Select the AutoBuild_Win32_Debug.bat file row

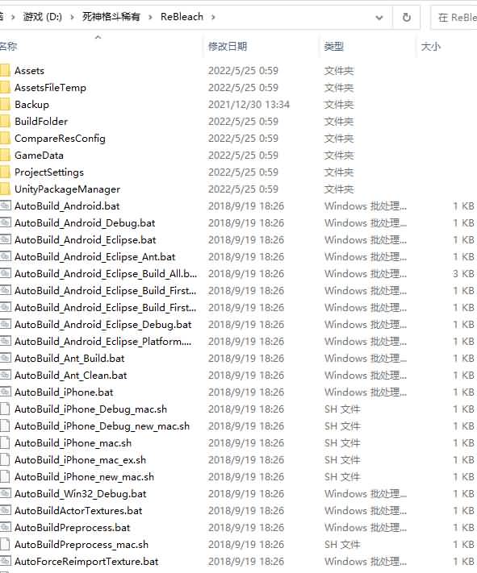click(x=238, y=493)
